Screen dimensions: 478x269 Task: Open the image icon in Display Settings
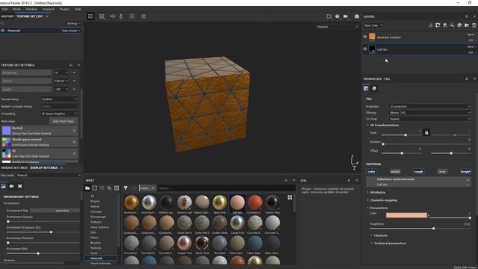[3, 186]
